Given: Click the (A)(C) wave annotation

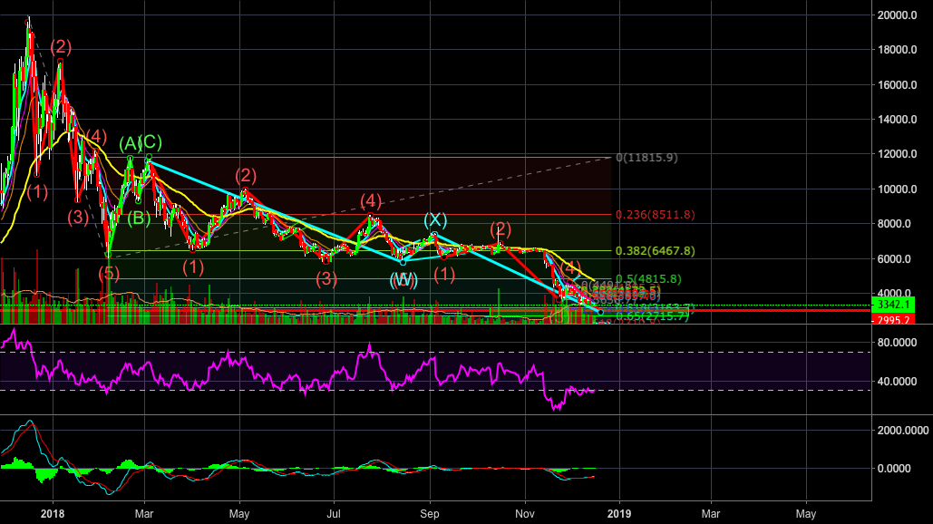Looking at the screenshot, I should click(x=139, y=142).
